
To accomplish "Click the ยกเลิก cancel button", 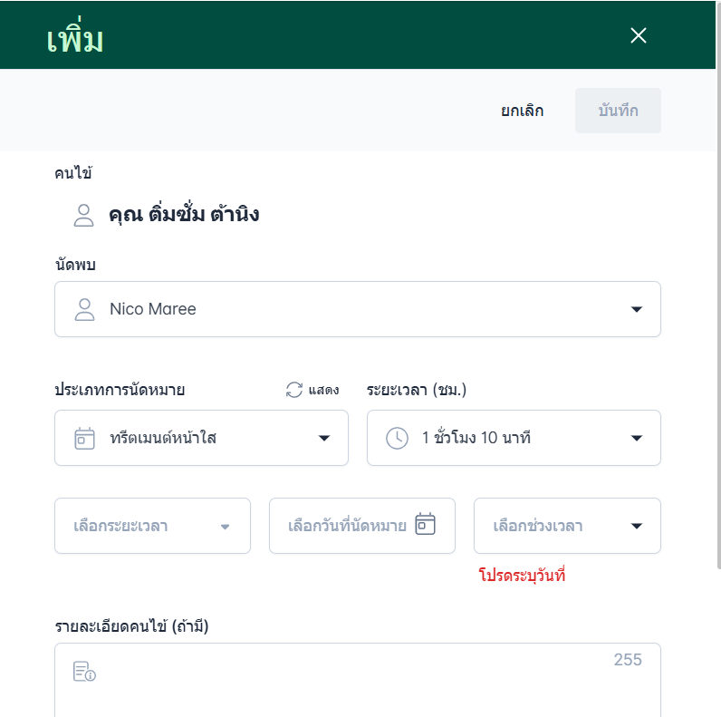I will pos(523,111).
